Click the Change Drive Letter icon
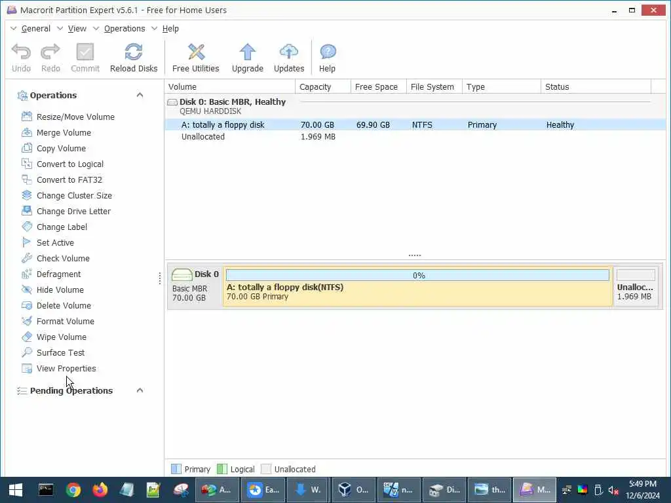 point(27,211)
